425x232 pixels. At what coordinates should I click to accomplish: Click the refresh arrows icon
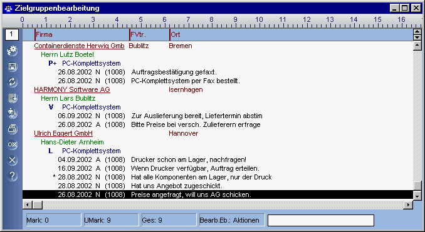12,82
